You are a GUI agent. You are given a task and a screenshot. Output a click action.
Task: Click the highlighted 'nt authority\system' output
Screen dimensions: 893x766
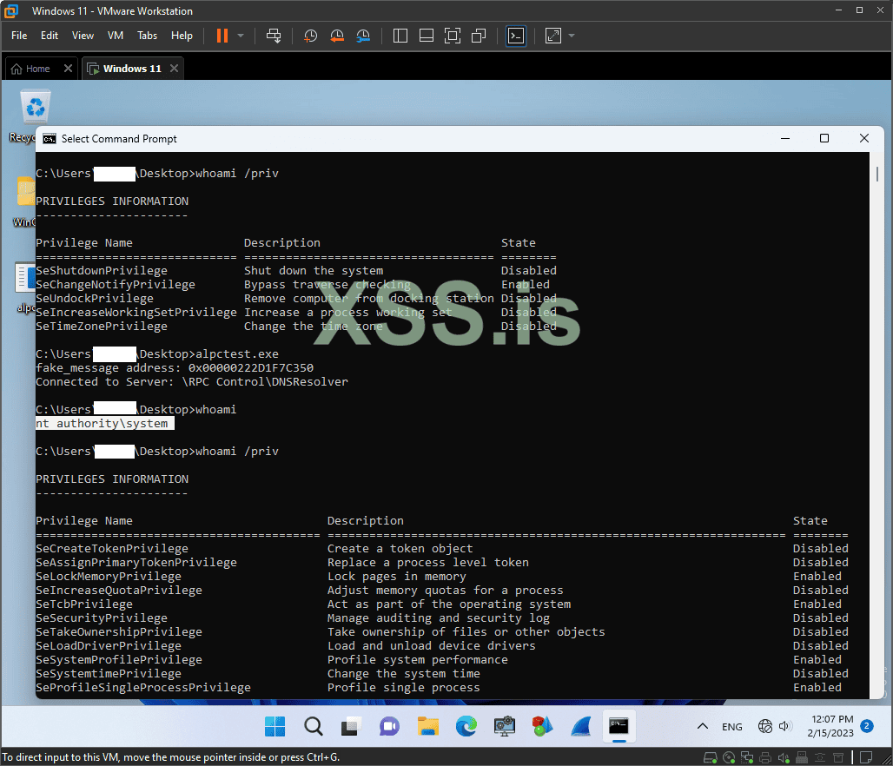[105, 423]
